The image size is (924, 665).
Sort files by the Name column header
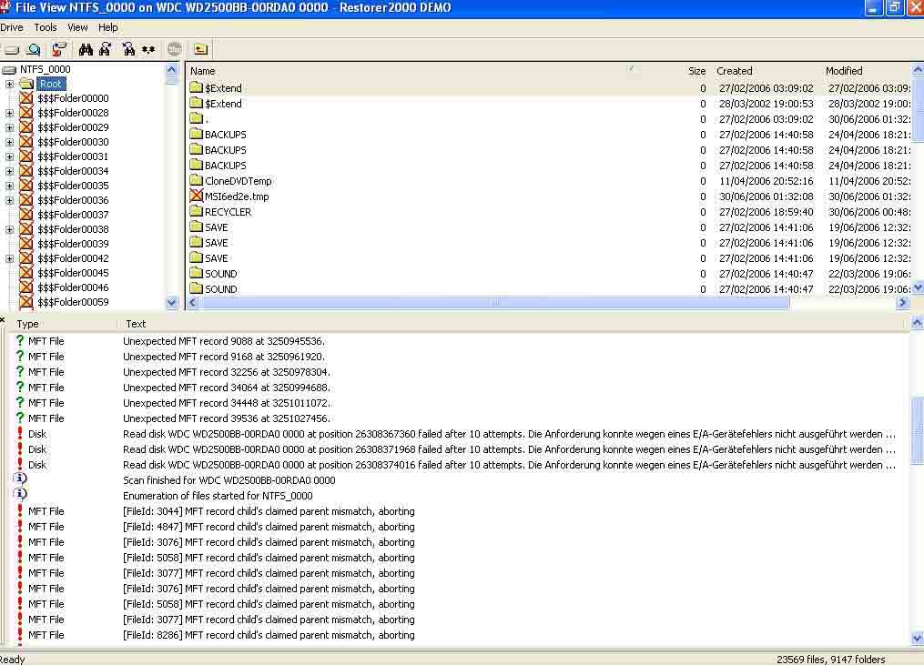(412, 71)
